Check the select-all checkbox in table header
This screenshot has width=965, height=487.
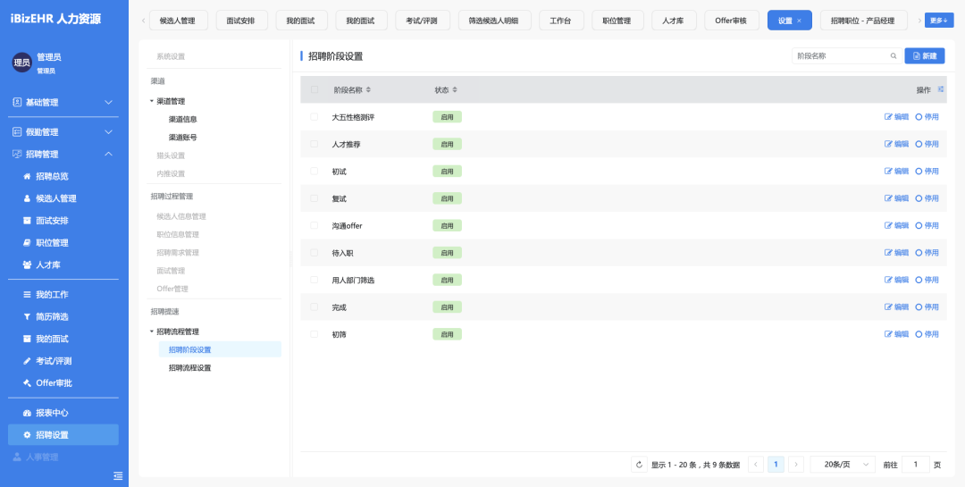click(x=314, y=89)
